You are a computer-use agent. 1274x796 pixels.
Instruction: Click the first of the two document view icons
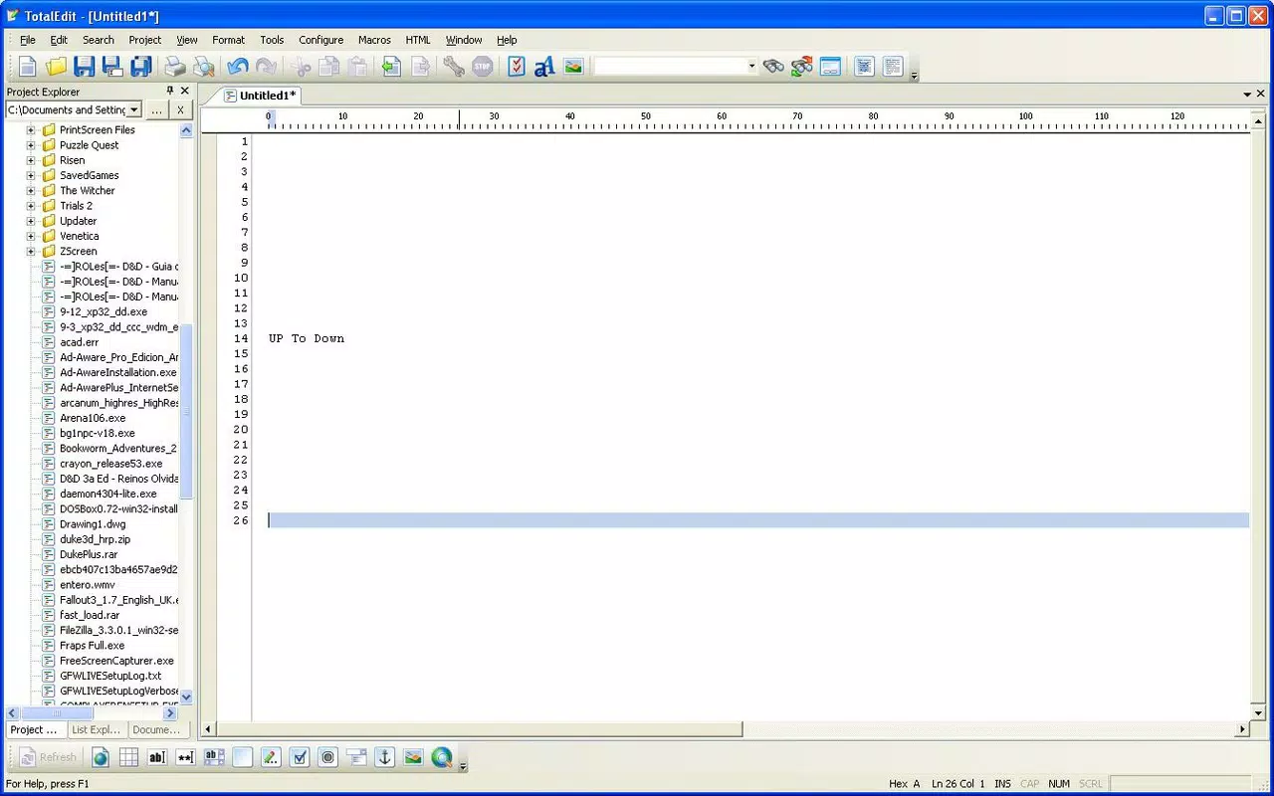[x=864, y=67]
